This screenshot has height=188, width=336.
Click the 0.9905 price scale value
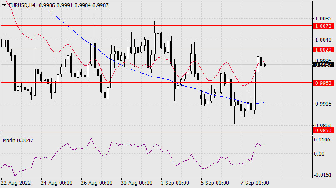pos(324,104)
